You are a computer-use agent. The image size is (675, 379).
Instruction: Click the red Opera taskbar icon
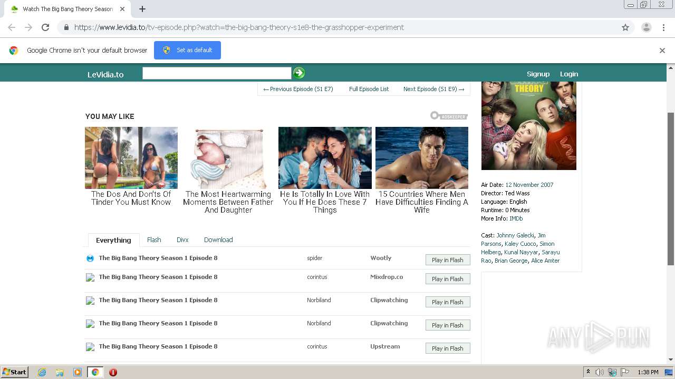(113, 372)
